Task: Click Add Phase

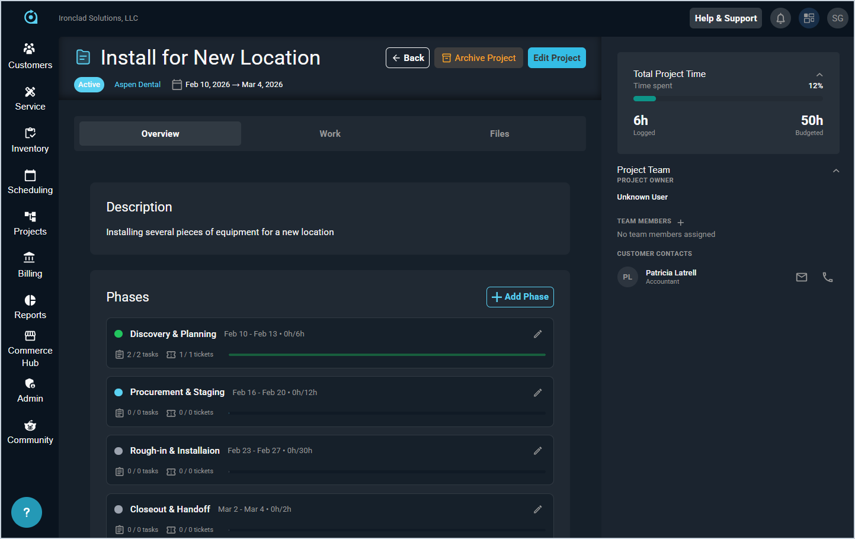Action: tap(520, 297)
